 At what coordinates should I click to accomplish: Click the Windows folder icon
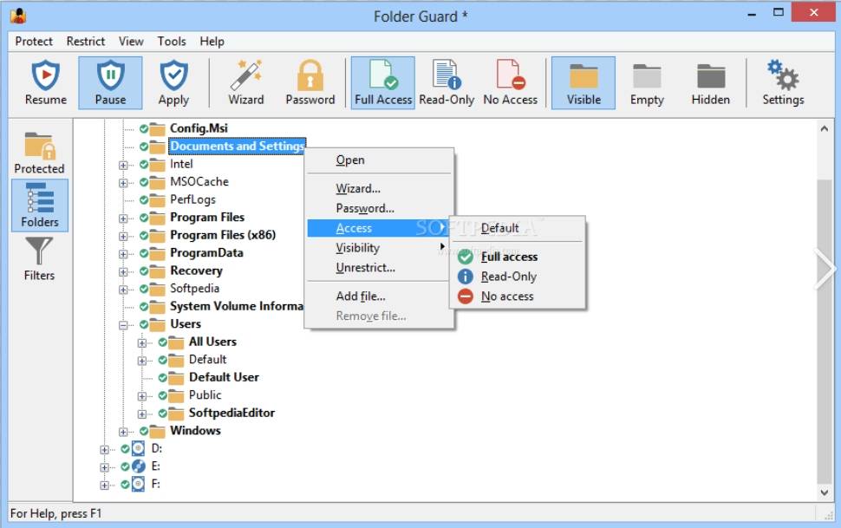[157, 431]
